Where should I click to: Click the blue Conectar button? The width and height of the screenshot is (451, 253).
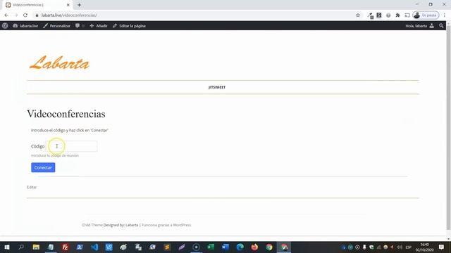[43, 167]
